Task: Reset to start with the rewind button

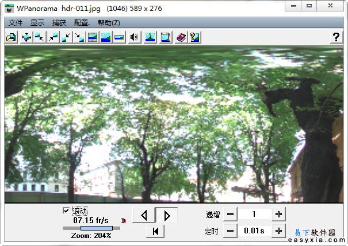Action: pyautogui.click(x=155, y=231)
